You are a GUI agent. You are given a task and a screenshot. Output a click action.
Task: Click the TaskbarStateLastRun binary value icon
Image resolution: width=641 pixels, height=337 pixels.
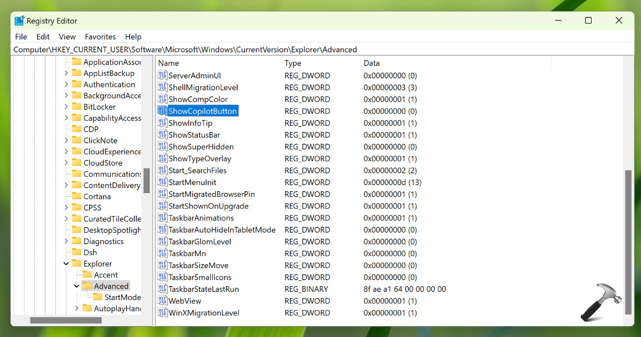(162, 289)
